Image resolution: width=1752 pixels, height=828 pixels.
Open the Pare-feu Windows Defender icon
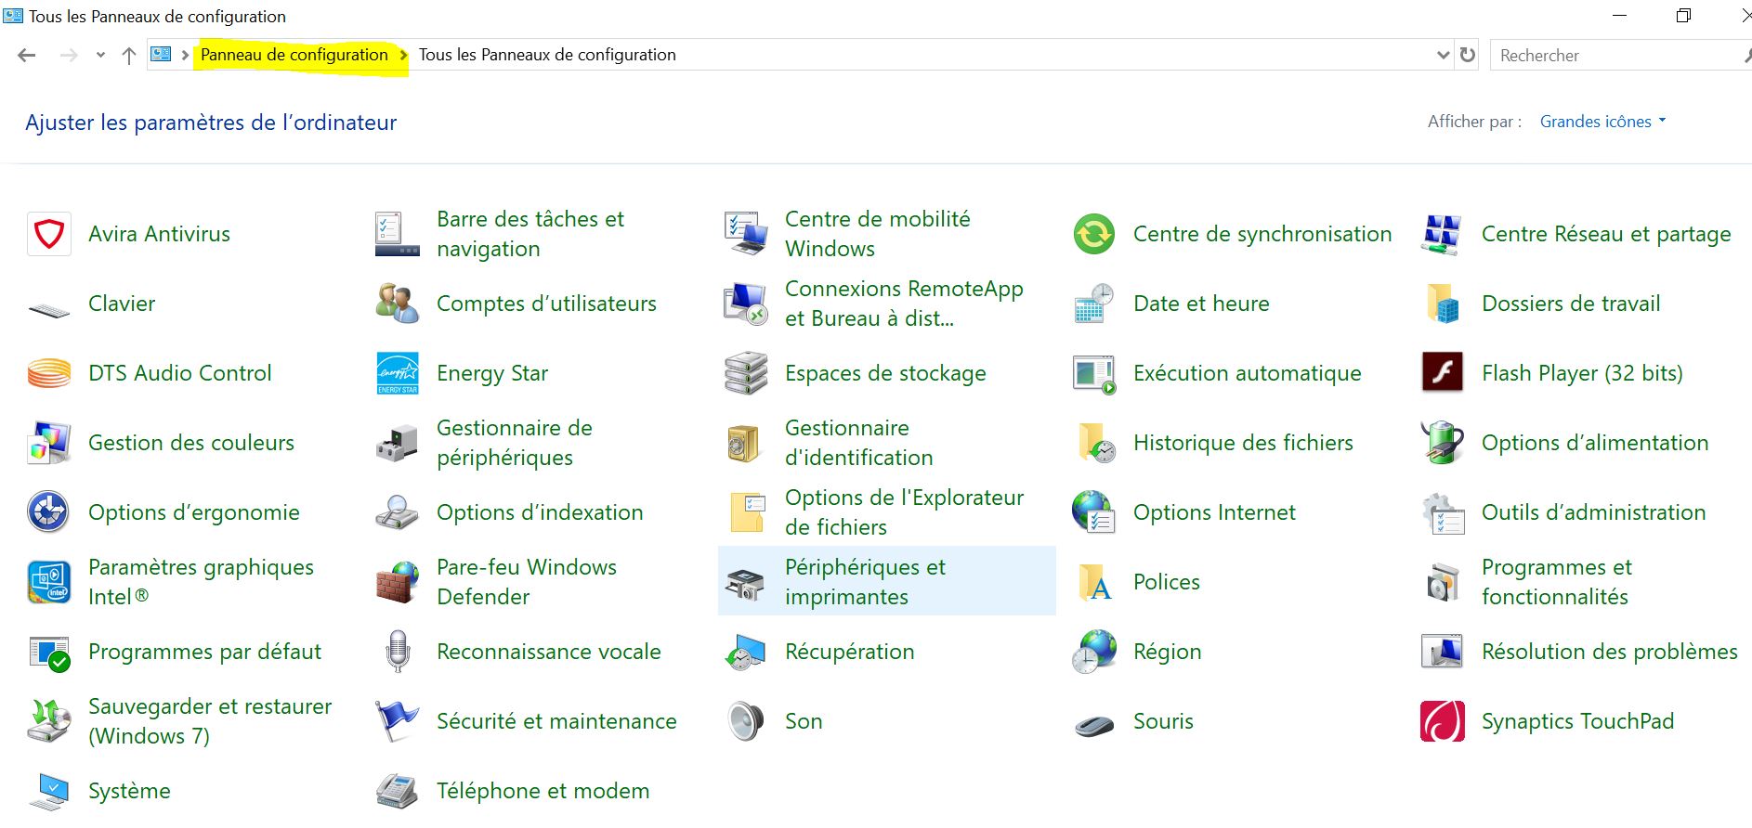398,582
